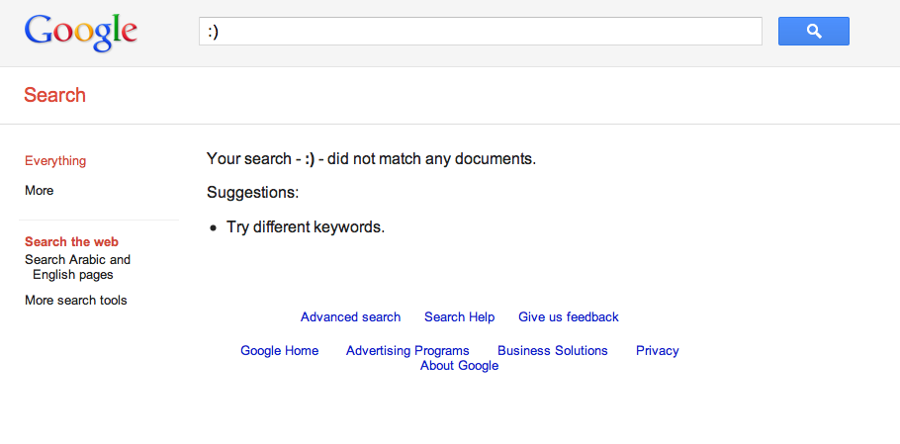Open About Google link
The height and width of the screenshot is (444, 900).
pyautogui.click(x=459, y=366)
